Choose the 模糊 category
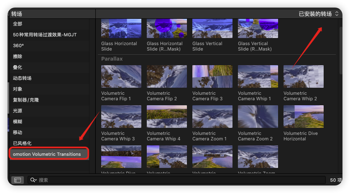 49,122
